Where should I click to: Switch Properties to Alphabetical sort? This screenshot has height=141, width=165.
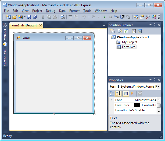click(118, 94)
